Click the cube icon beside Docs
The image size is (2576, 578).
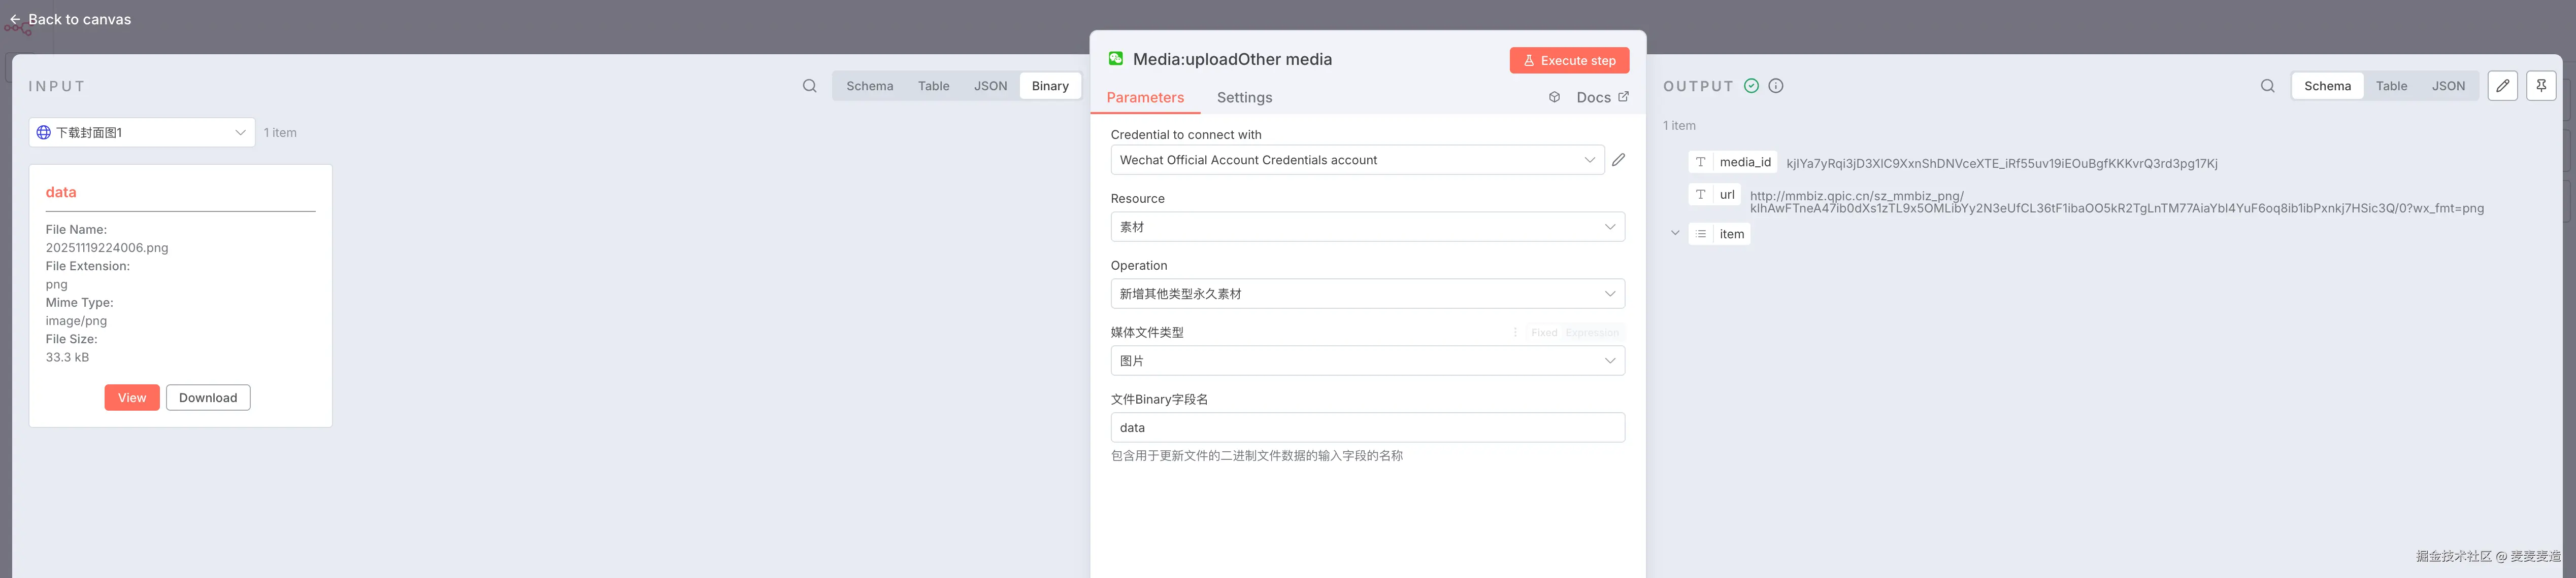pyautogui.click(x=1554, y=97)
